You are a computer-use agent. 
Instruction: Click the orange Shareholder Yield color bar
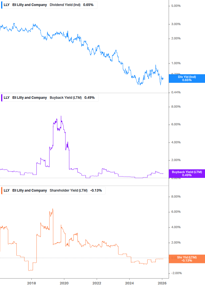click(2, 190)
